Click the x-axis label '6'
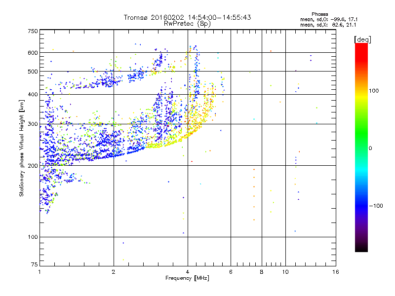This screenshot has height=296, width=395. 231,272
